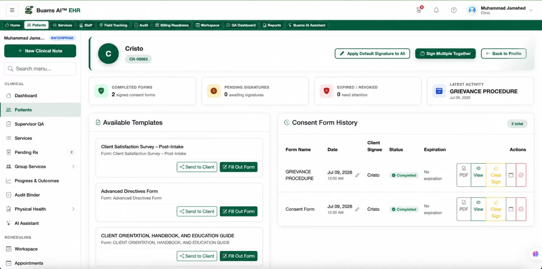The height and width of the screenshot is (269, 542).
Task: Click Back to Profile button
Action: click(504, 53)
